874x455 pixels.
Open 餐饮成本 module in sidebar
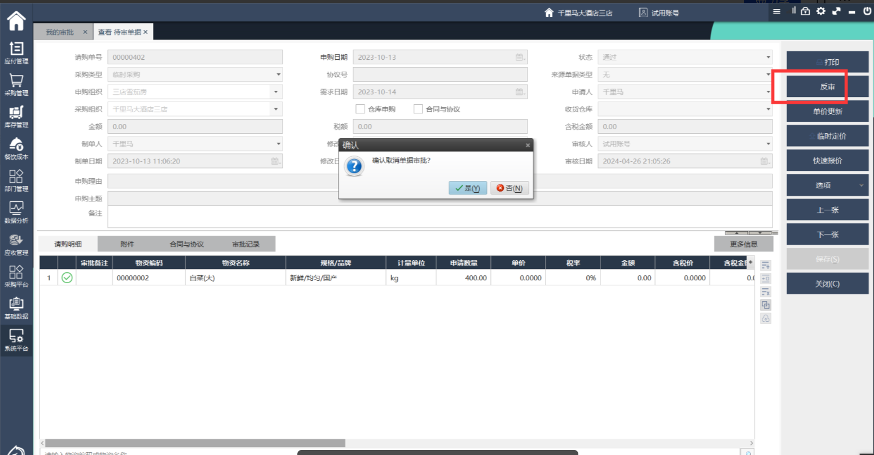[16, 148]
